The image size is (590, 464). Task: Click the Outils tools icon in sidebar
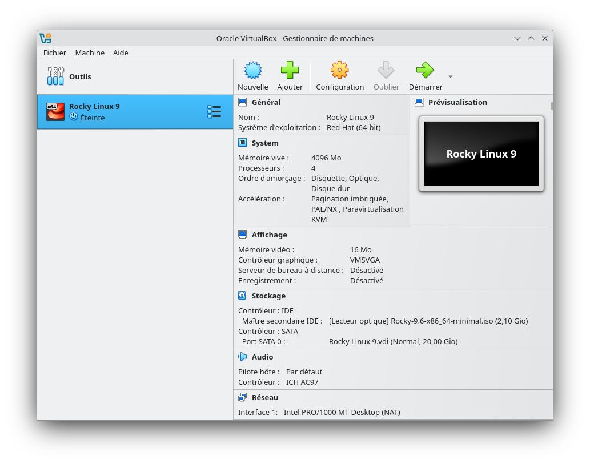55,76
